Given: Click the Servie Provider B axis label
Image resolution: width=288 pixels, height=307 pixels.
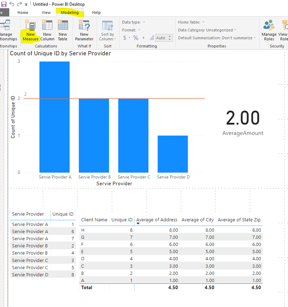Looking at the screenshot, I should coord(94,177).
